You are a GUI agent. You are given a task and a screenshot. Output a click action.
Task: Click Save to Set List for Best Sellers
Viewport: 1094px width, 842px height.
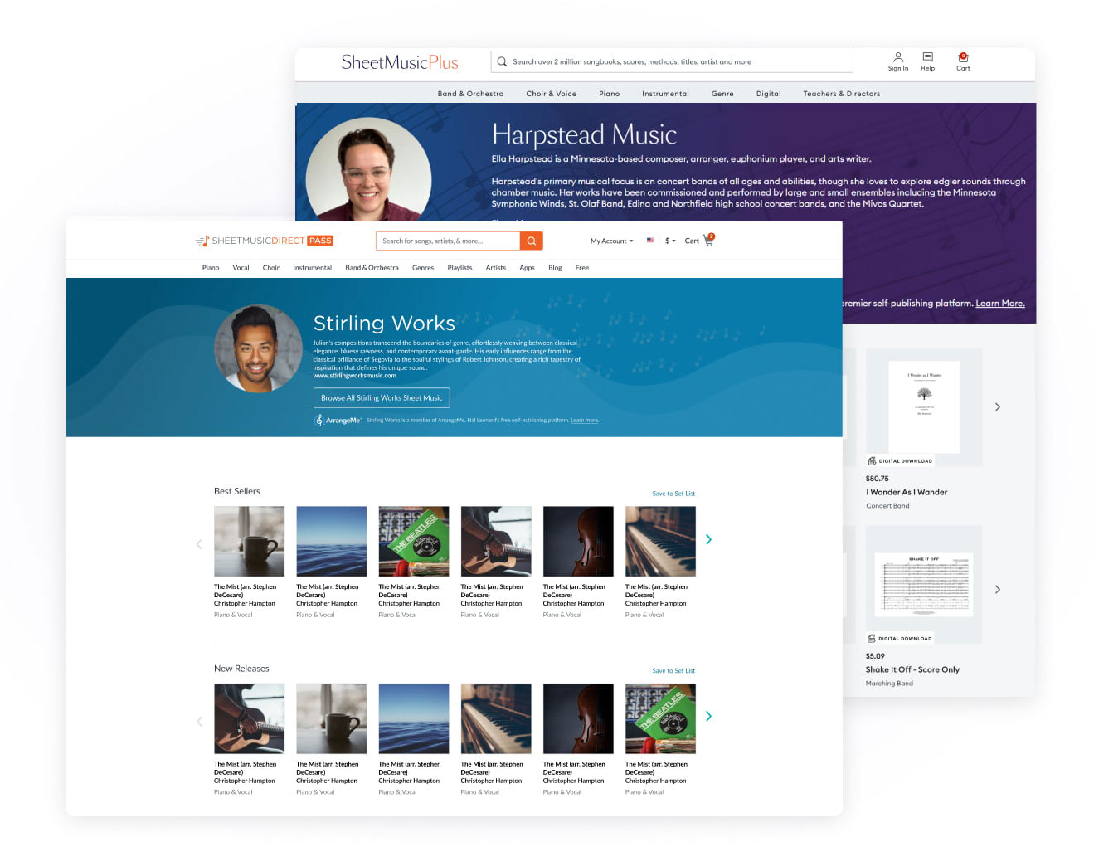click(x=673, y=493)
